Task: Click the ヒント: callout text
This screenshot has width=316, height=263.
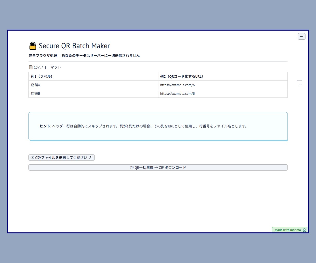Action: (x=144, y=126)
